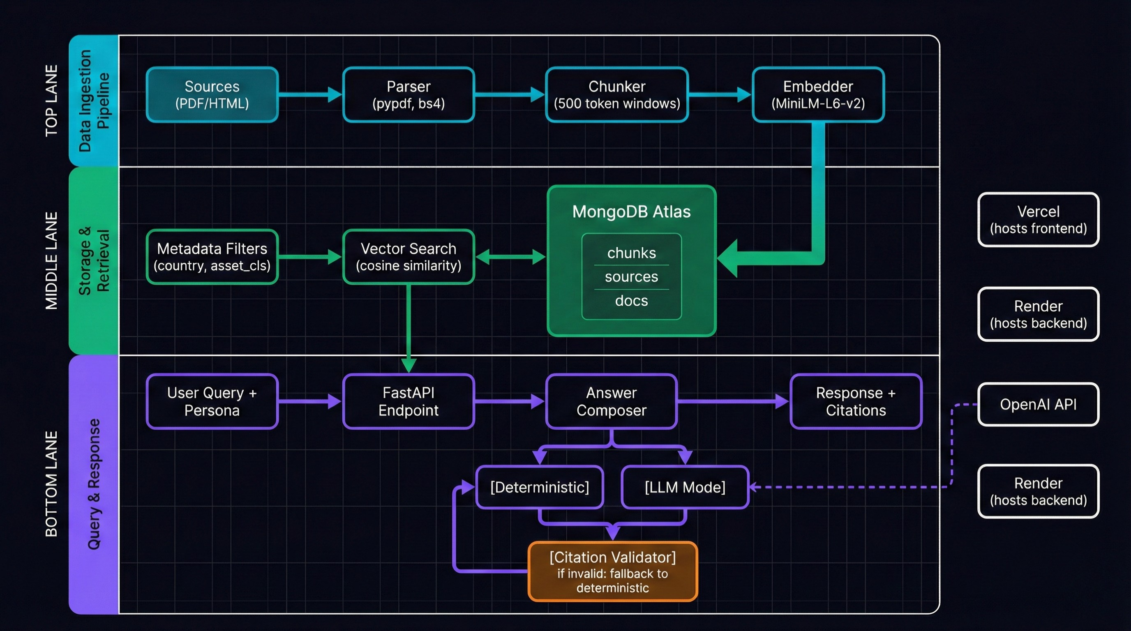Click the Metadata Filters box
The height and width of the screenshot is (631, 1131).
click(x=212, y=257)
